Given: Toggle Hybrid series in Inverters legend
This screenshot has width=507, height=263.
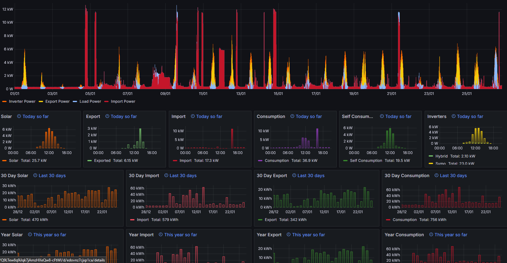Looking at the screenshot, I should point(441,156).
